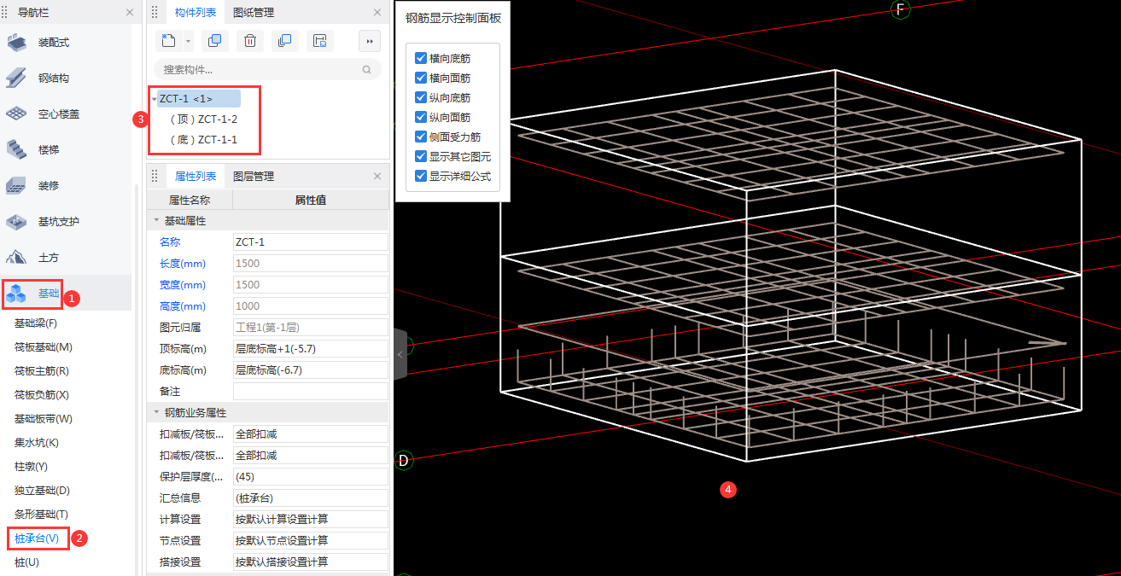Image resolution: width=1121 pixels, height=576 pixels.
Task: Collapse the ZCT-1 tree node arrow
Action: pos(154,99)
